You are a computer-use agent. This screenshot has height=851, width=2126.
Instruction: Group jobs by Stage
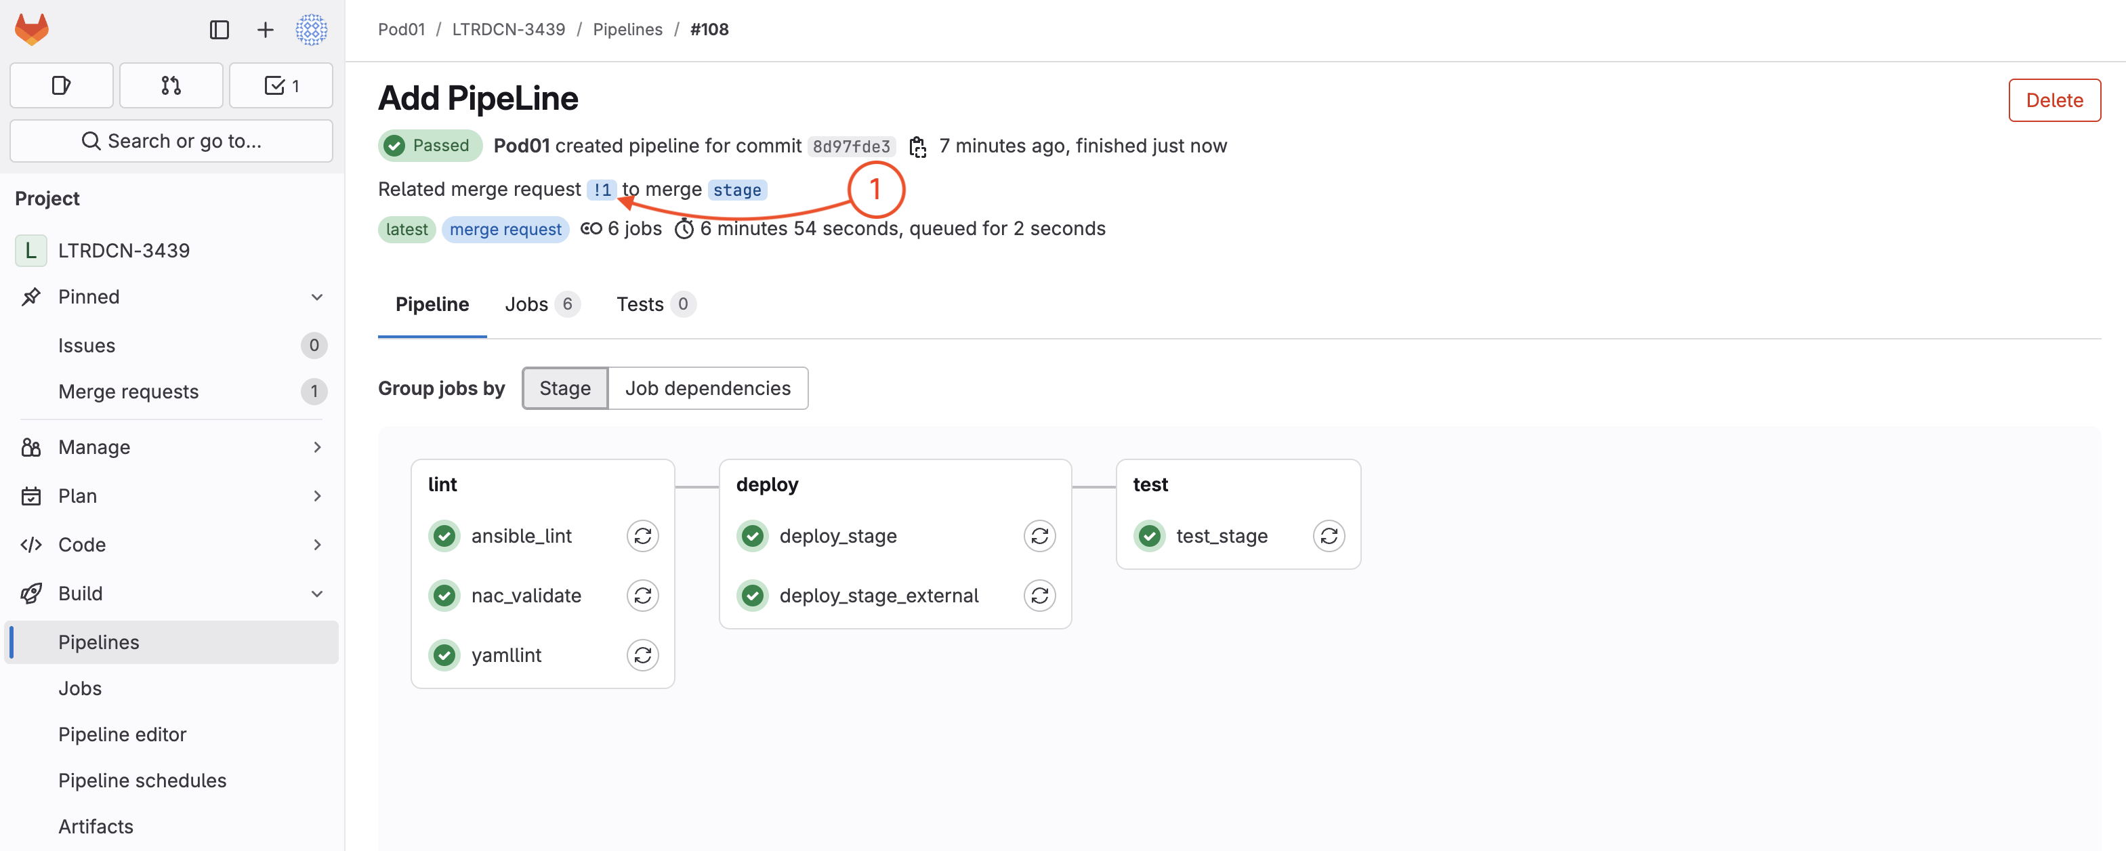[x=565, y=388]
